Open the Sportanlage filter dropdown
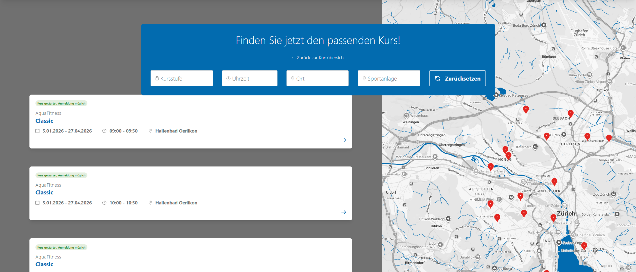 pos(389,78)
